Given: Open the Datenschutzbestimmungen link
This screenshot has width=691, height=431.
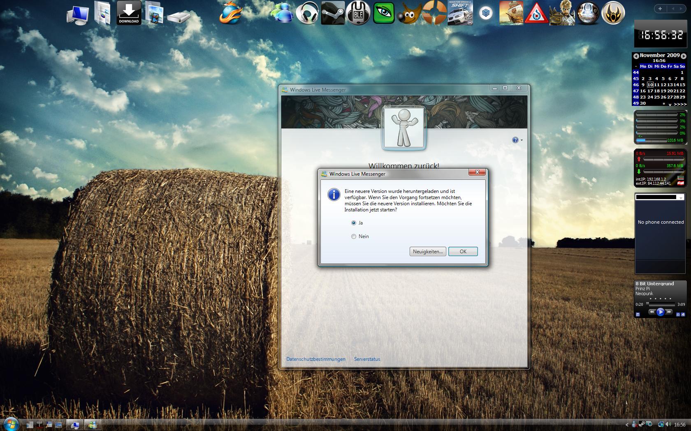Looking at the screenshot, I should click(x=316, y=359).
